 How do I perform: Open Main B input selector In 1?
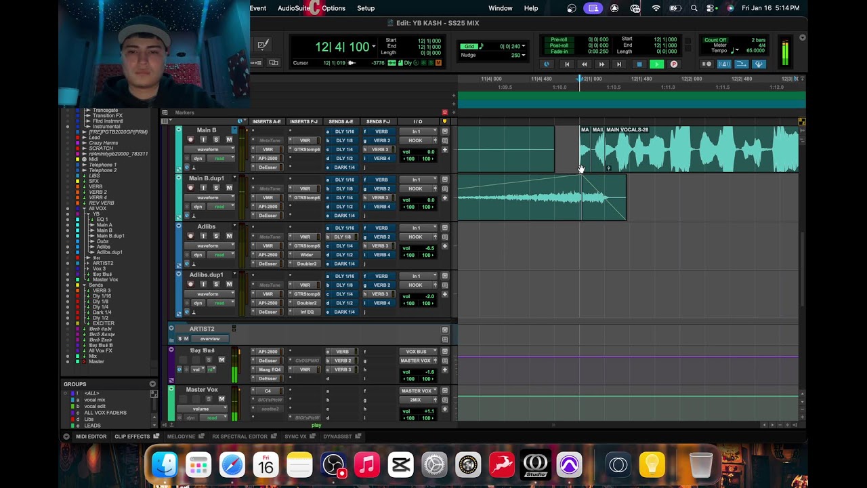[418, 131]
